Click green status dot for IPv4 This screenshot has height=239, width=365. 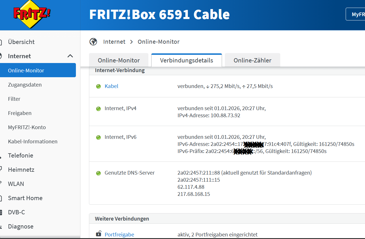pos(98,109)
